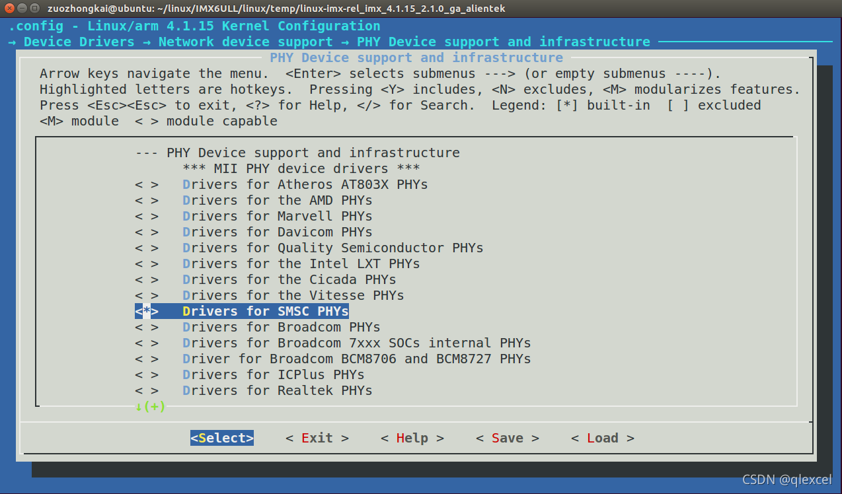Viewport: 842px width, 494px height.
Task: Click 'Drivers for the Cicada PHYs' text
Action: point(289,279)
